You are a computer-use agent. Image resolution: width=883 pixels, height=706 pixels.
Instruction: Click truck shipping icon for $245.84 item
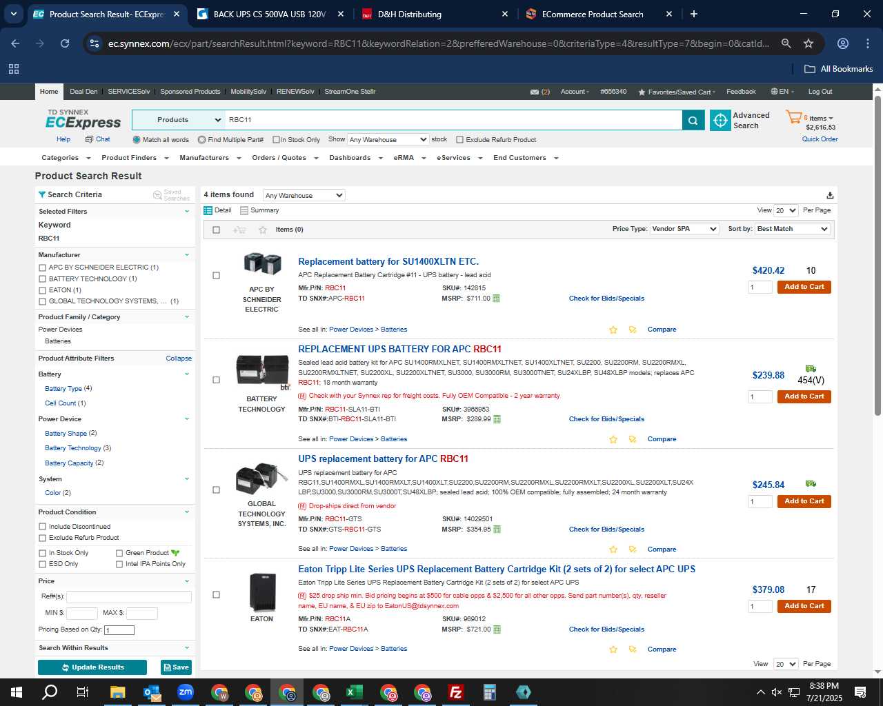[811, 483]
